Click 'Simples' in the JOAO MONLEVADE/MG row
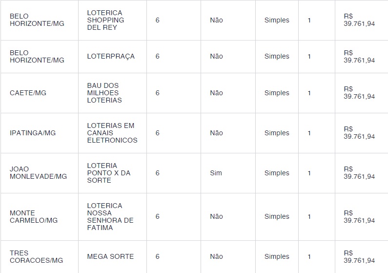 click(277, 173)
